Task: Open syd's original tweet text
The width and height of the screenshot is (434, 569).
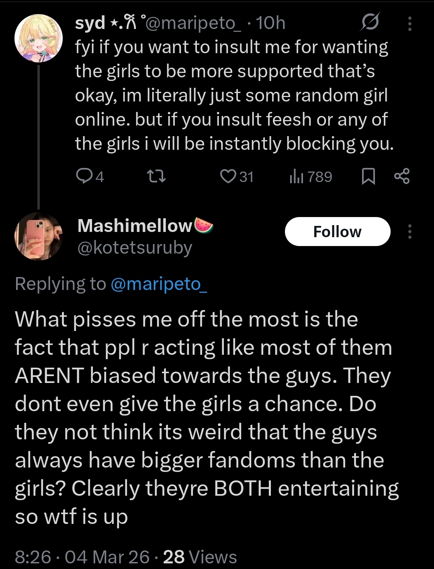Action: coord(233,95)
